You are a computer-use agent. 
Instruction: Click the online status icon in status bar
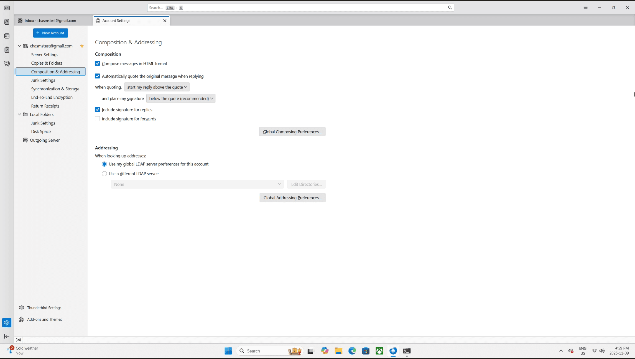[18, 340]
